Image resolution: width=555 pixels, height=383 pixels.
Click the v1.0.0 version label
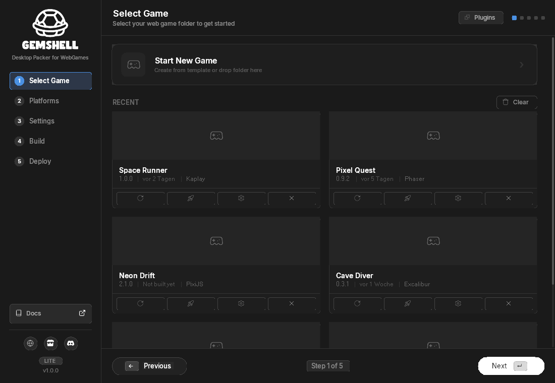pos(50,370)
